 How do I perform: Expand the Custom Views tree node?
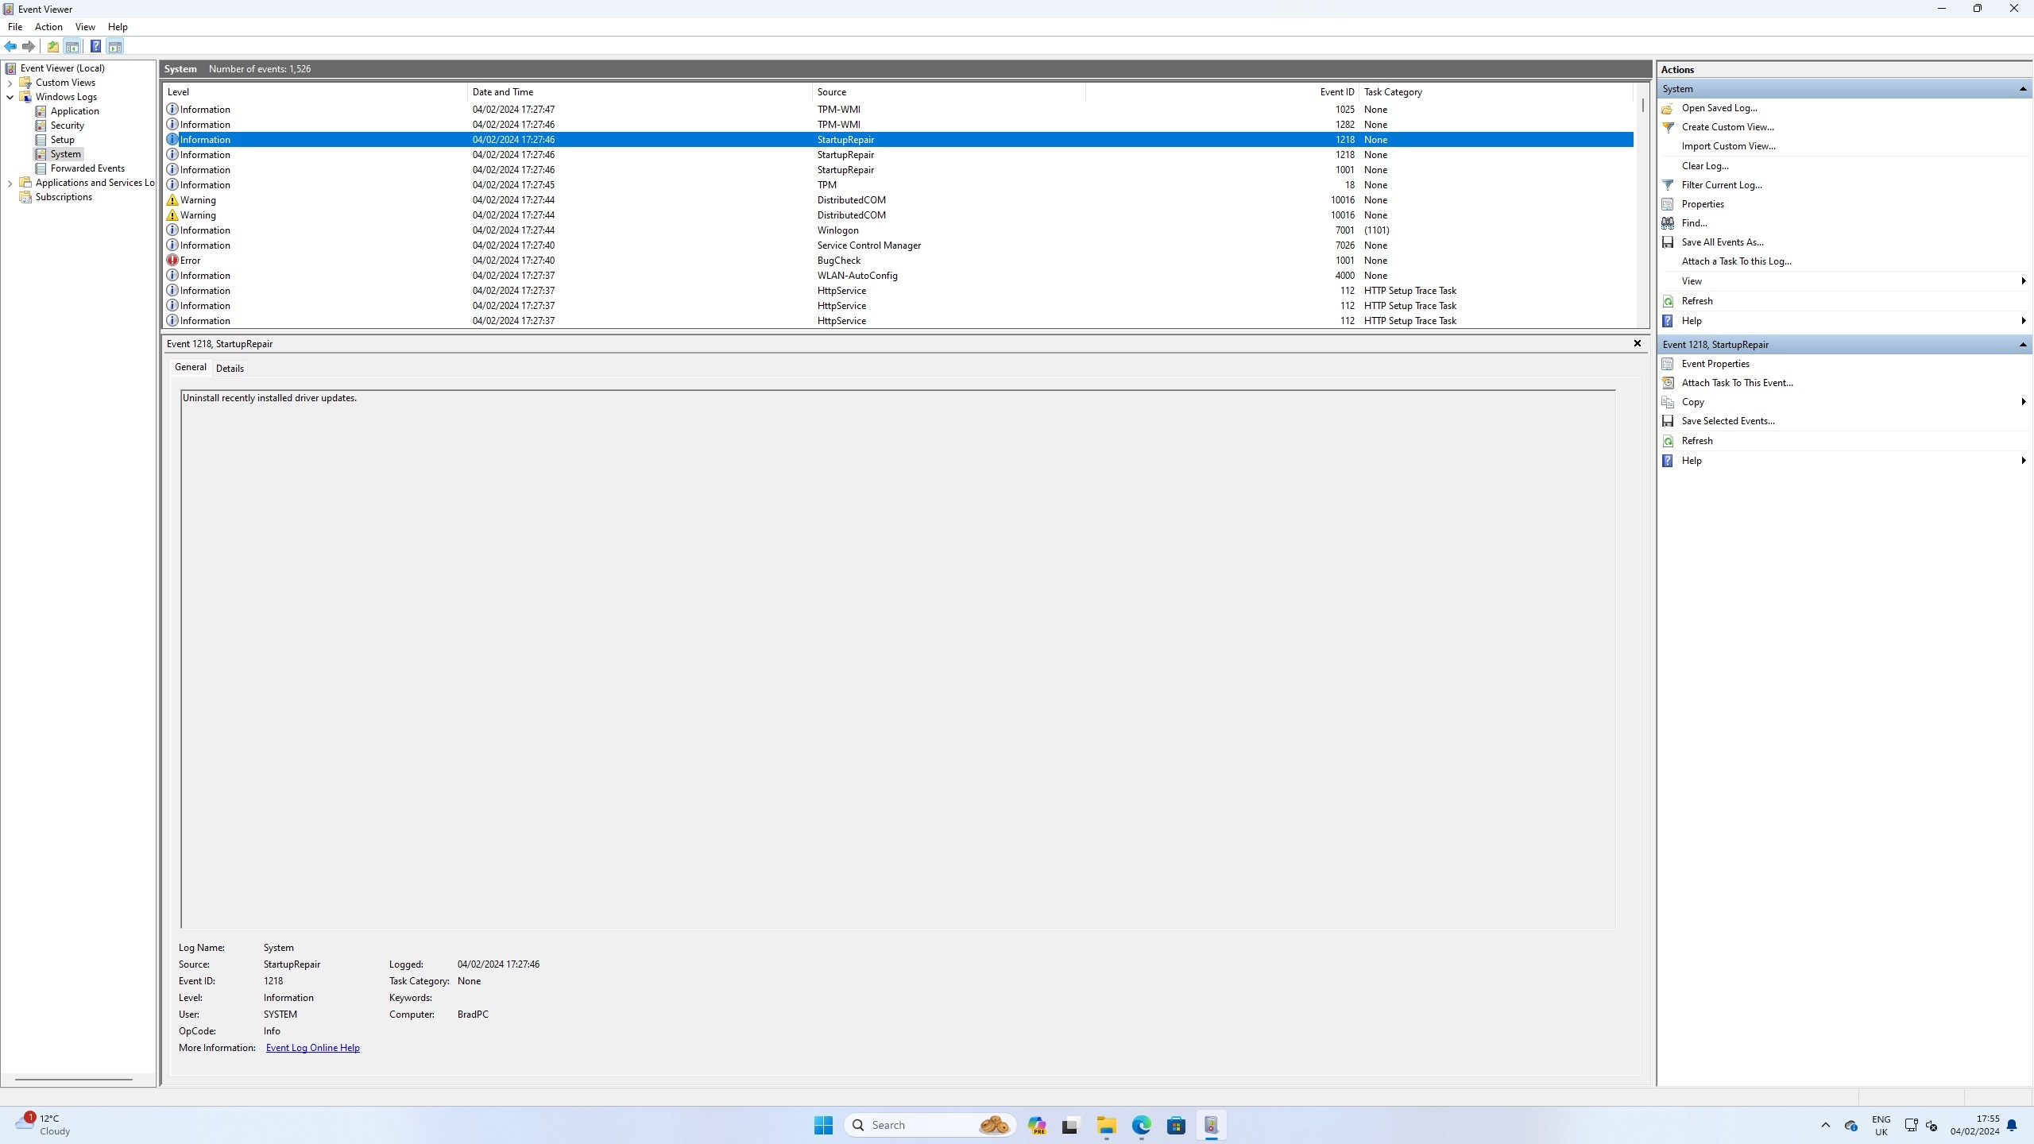click(10, 83)
